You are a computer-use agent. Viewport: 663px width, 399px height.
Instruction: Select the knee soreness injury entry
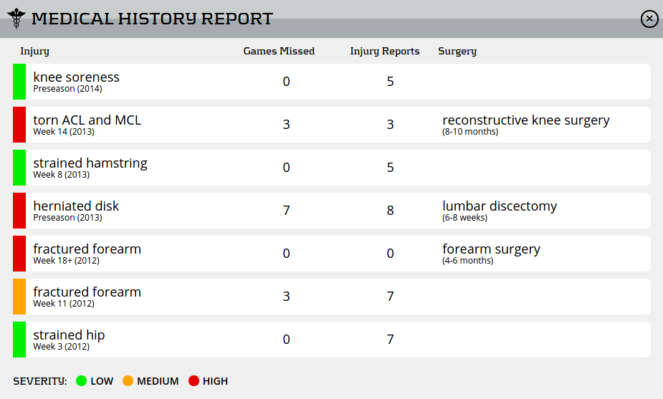(76, 77)
